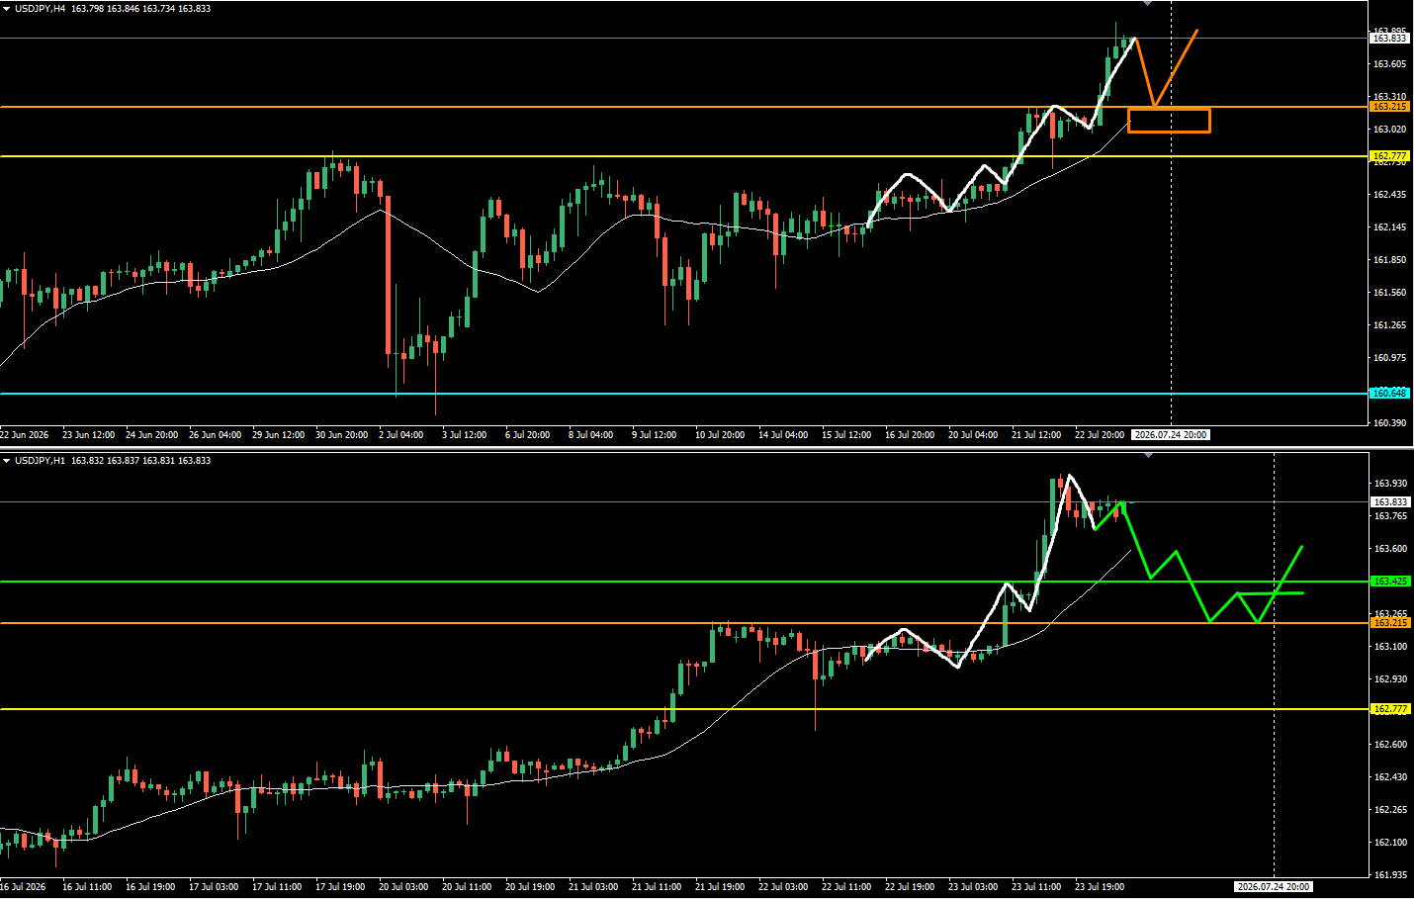Click the orange 163.215 price label on H1 chart
The image size is (1414, 899).
1389,623
